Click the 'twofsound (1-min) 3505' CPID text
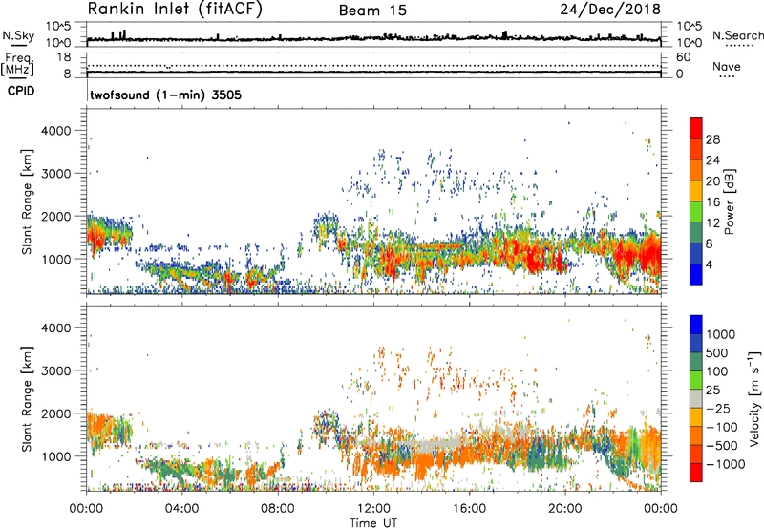Viewport: 764px width, 529px height. pos(165,95)
